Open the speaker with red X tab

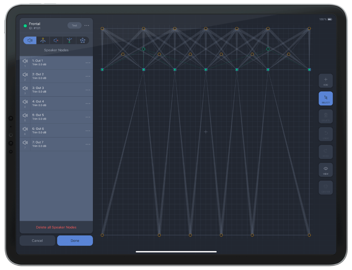pos(56,40)
